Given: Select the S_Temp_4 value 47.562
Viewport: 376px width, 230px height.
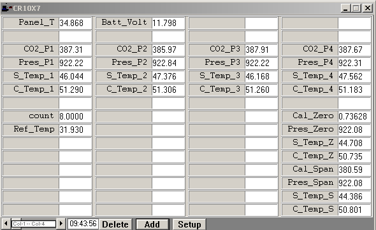Looking at the screenshot, I should (x=354, y=76).
